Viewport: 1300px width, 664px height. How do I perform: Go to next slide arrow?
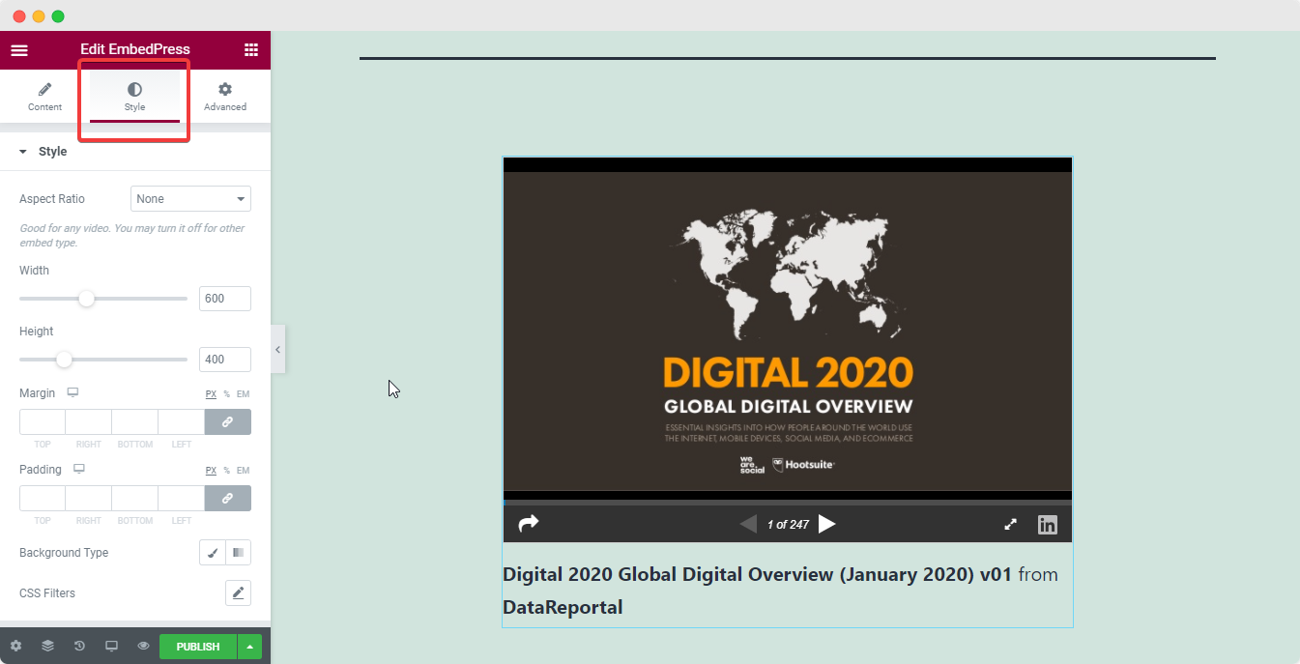(x=826, y=524)
